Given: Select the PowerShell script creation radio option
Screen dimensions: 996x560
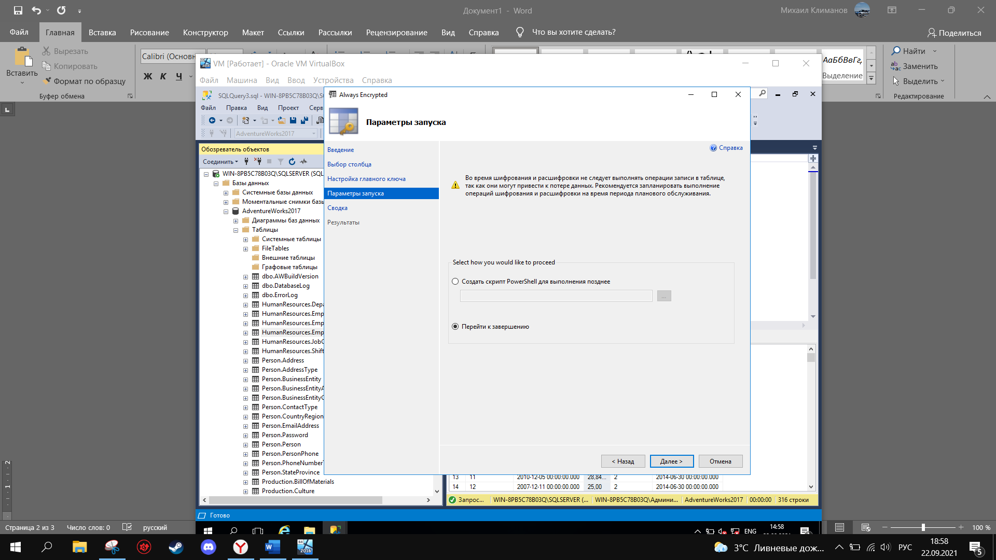Looking at the screenshot, I should pyautogui.click(x=455, y=282).
